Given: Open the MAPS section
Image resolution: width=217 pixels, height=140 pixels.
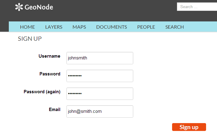Looking at the screenshot, I should click(x=79, y=27).
